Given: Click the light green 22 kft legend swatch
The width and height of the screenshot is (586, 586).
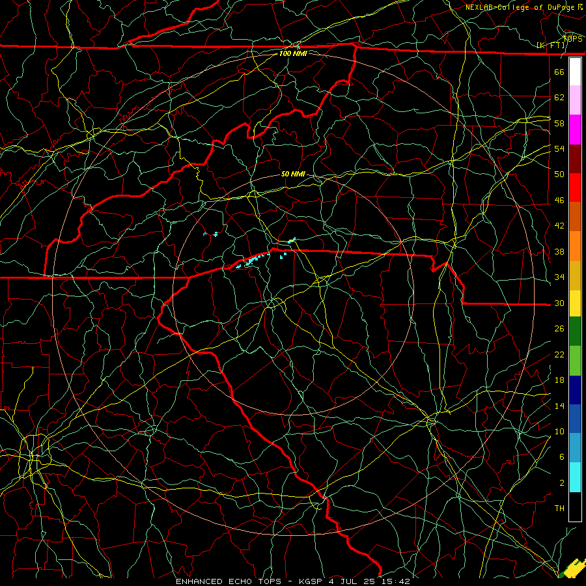Looking at the screenshot, I should (x=575, y=361).
